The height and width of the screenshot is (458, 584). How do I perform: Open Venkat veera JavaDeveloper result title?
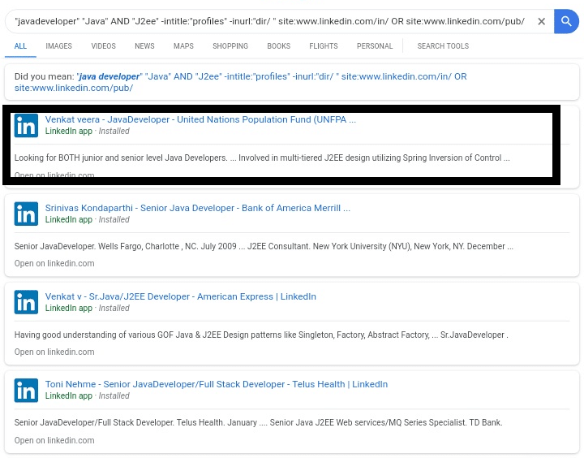click(x=200, y=119)
